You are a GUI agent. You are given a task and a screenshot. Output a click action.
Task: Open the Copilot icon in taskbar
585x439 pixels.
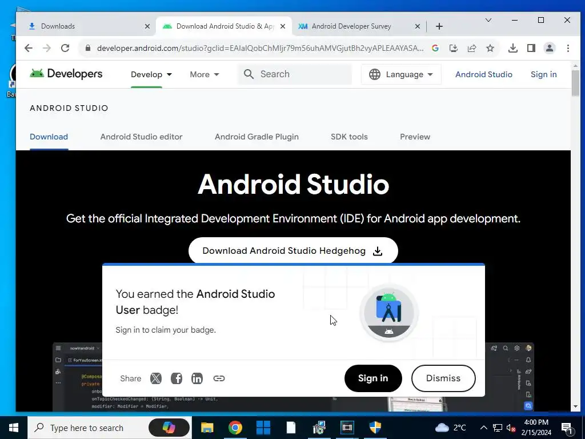[x=169, y=428]
